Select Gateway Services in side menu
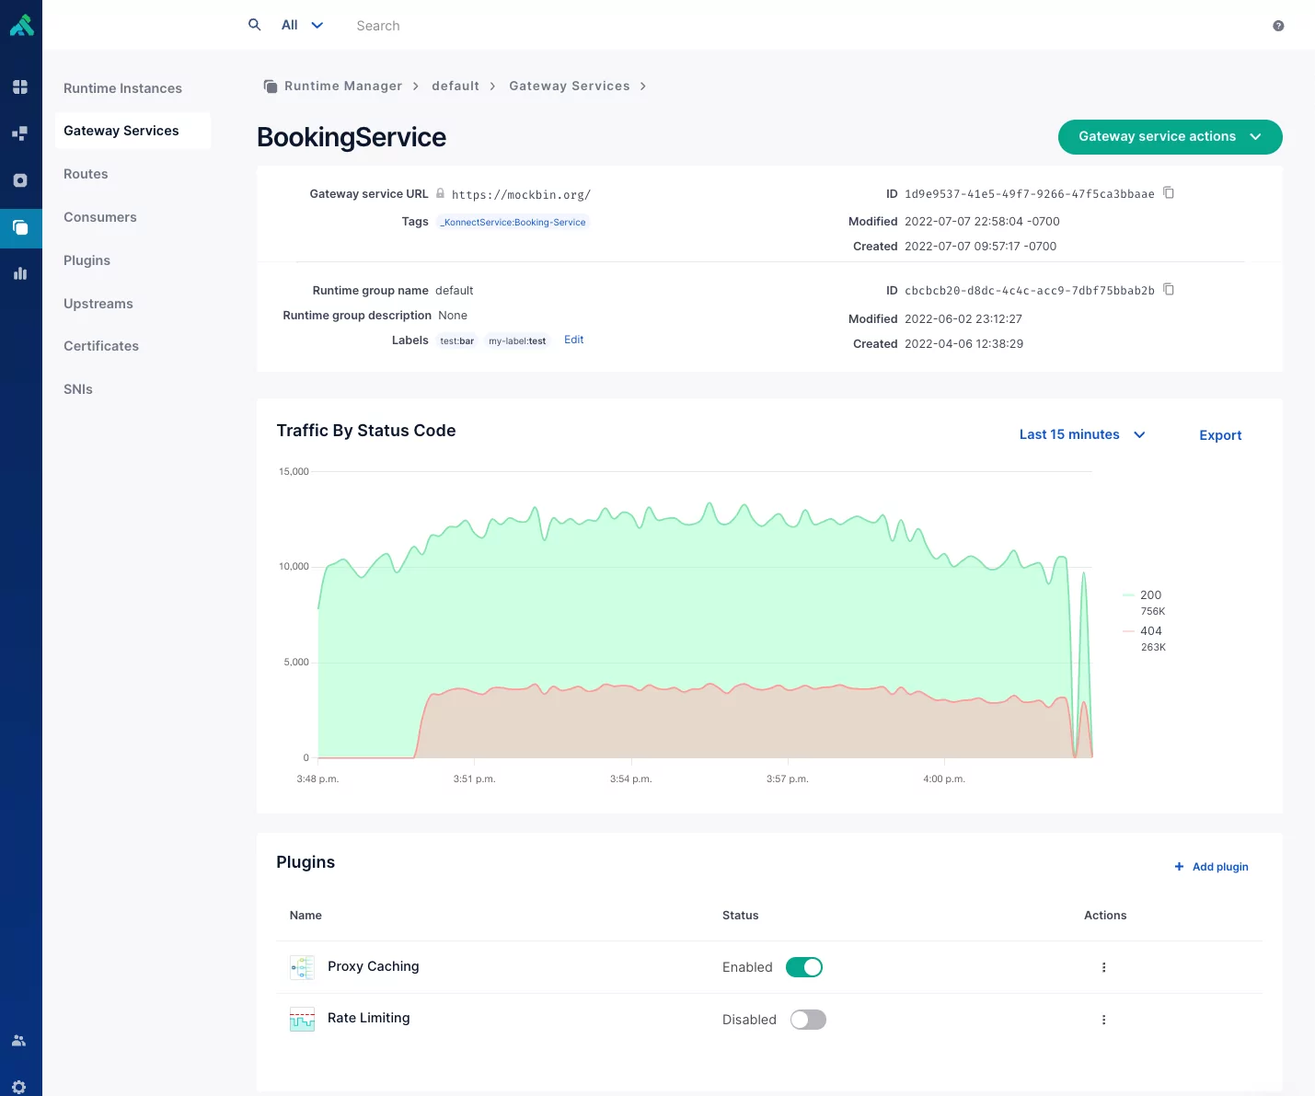Viewport: 1315px width, 1096px height. click(133, 131)
